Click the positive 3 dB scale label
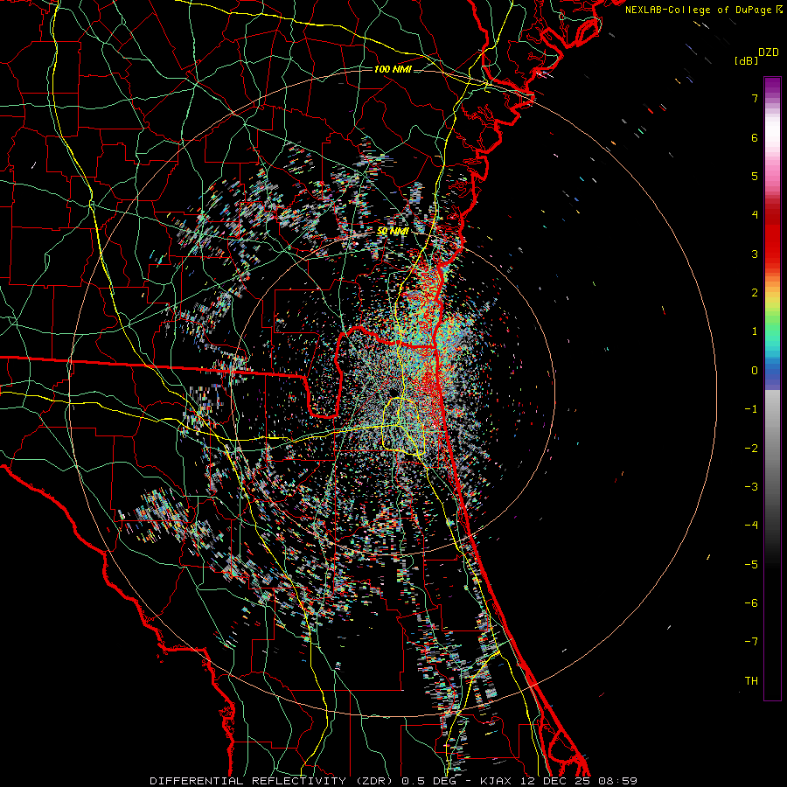 [x=755, y=254]
